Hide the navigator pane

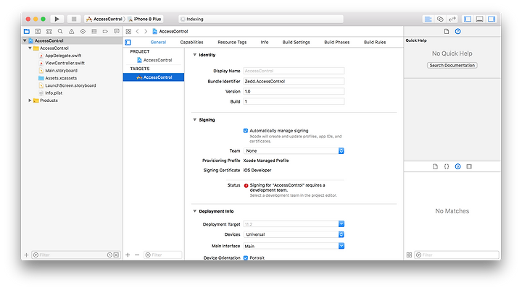pyautogui.click(x=468, y=19)
